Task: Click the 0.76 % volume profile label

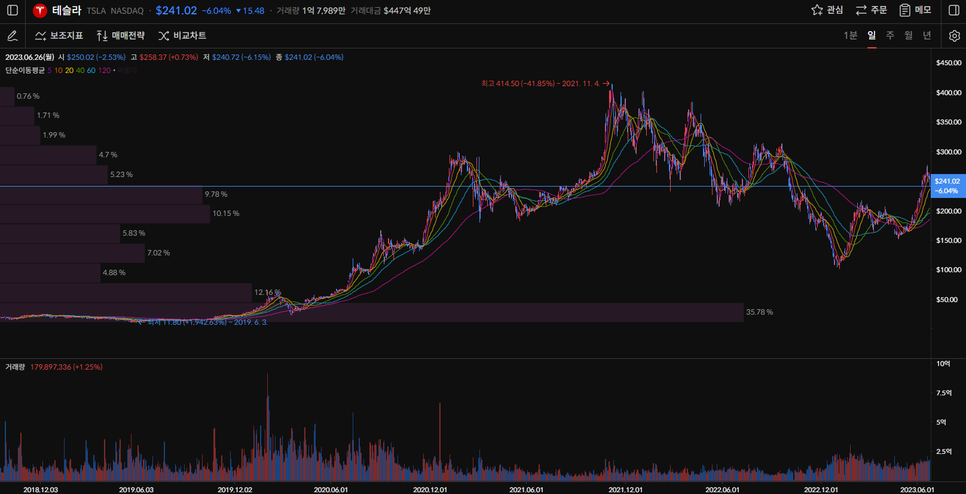Action: tap(28, 96)
